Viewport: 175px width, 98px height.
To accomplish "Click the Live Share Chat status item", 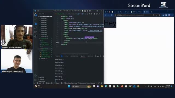I will (x=71, y=83).
